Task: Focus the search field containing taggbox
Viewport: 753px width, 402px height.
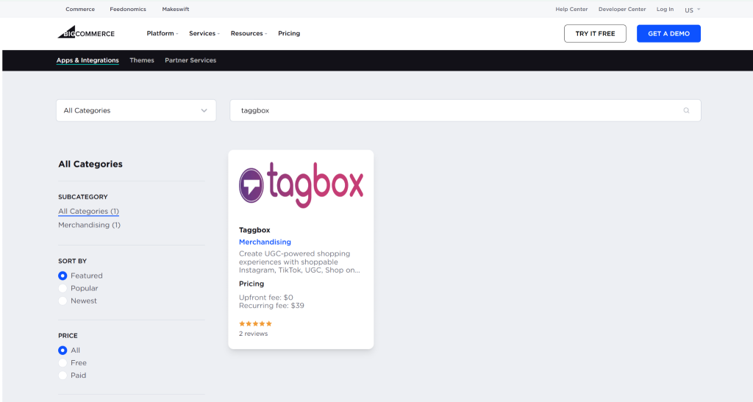Action: pyautogui.click(x=465, y=110)
